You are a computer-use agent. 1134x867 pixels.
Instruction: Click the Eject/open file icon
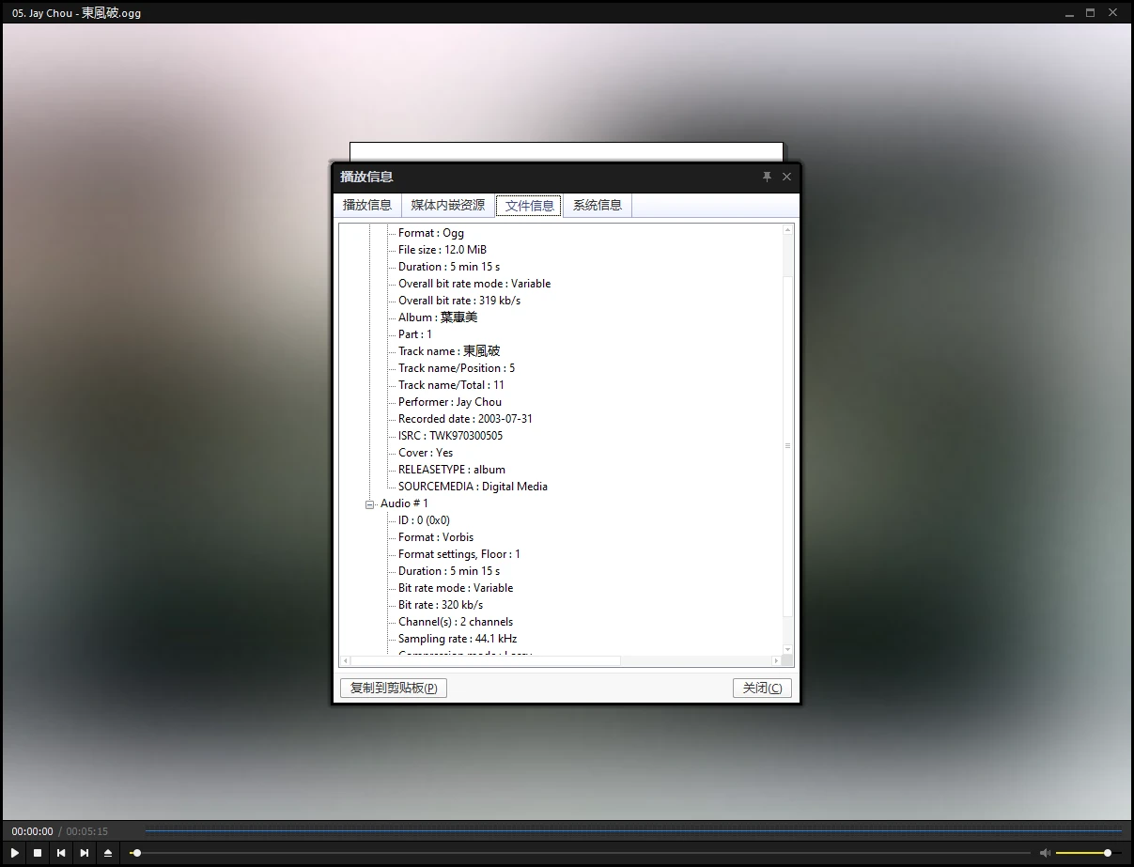pos(108,853)
